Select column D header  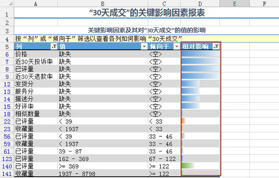(200, 3)
